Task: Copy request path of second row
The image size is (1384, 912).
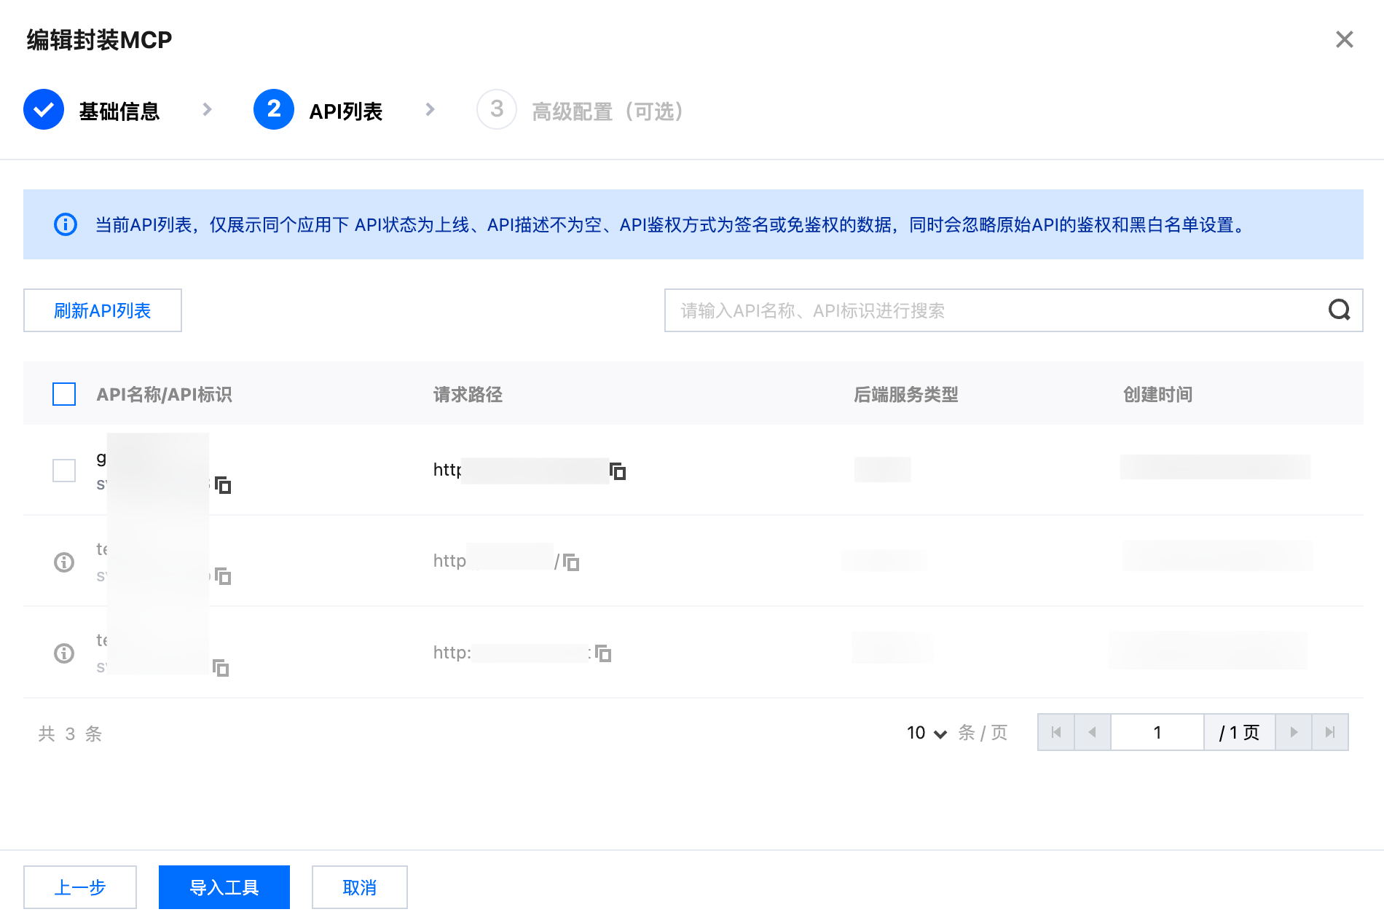Action: (x=571, y=562)
